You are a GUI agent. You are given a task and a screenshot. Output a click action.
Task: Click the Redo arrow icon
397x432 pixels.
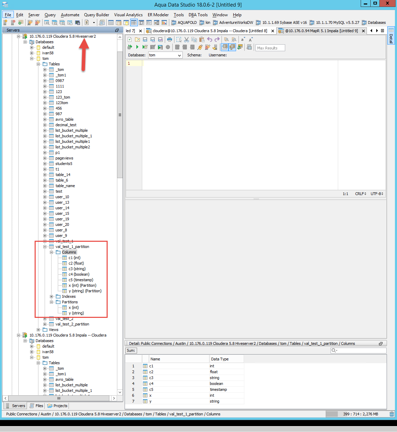tap(217, 39)
